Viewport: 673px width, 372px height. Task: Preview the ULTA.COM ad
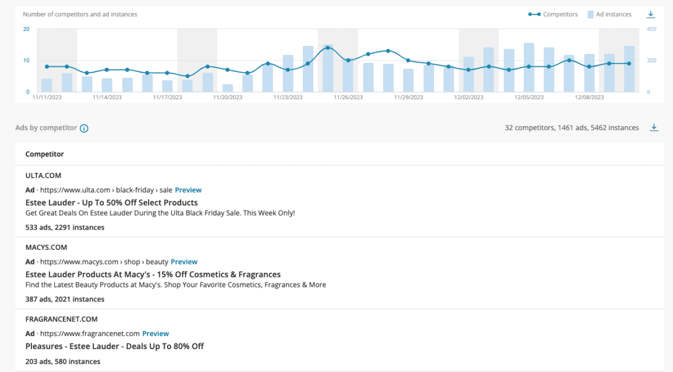pos(188,190)
